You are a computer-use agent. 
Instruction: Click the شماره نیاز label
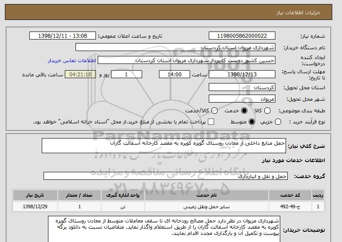(x=313, y=36)
